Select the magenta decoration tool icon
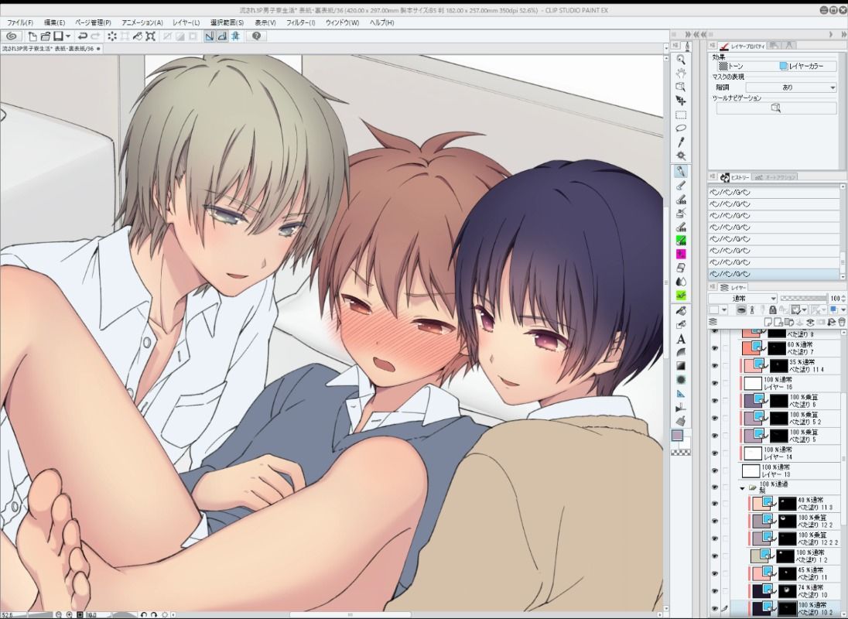The image size is (848, 619). [x=681, y=254]
